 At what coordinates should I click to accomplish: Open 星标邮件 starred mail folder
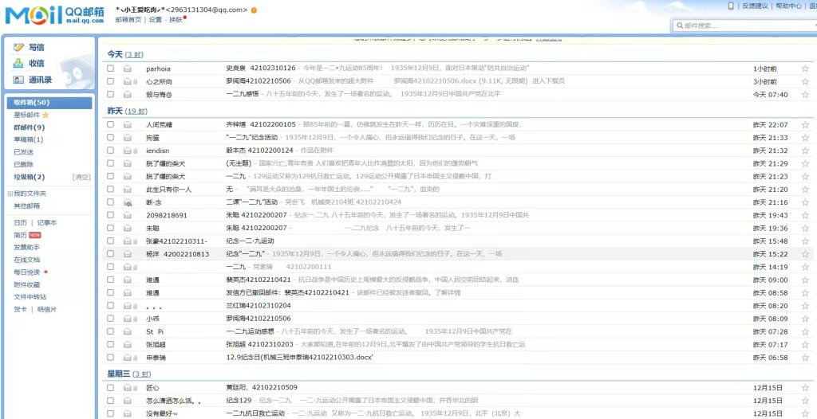tap(27, 115)
